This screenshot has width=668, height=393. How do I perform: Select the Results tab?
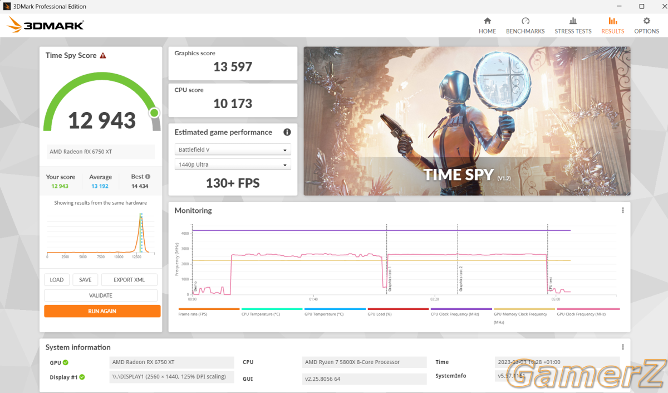point(612,26)
